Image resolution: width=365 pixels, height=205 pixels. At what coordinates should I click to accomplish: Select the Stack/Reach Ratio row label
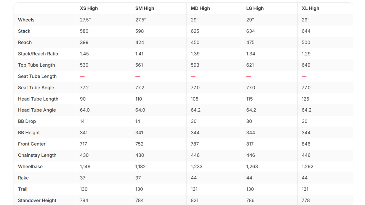[x=38, y=54]
